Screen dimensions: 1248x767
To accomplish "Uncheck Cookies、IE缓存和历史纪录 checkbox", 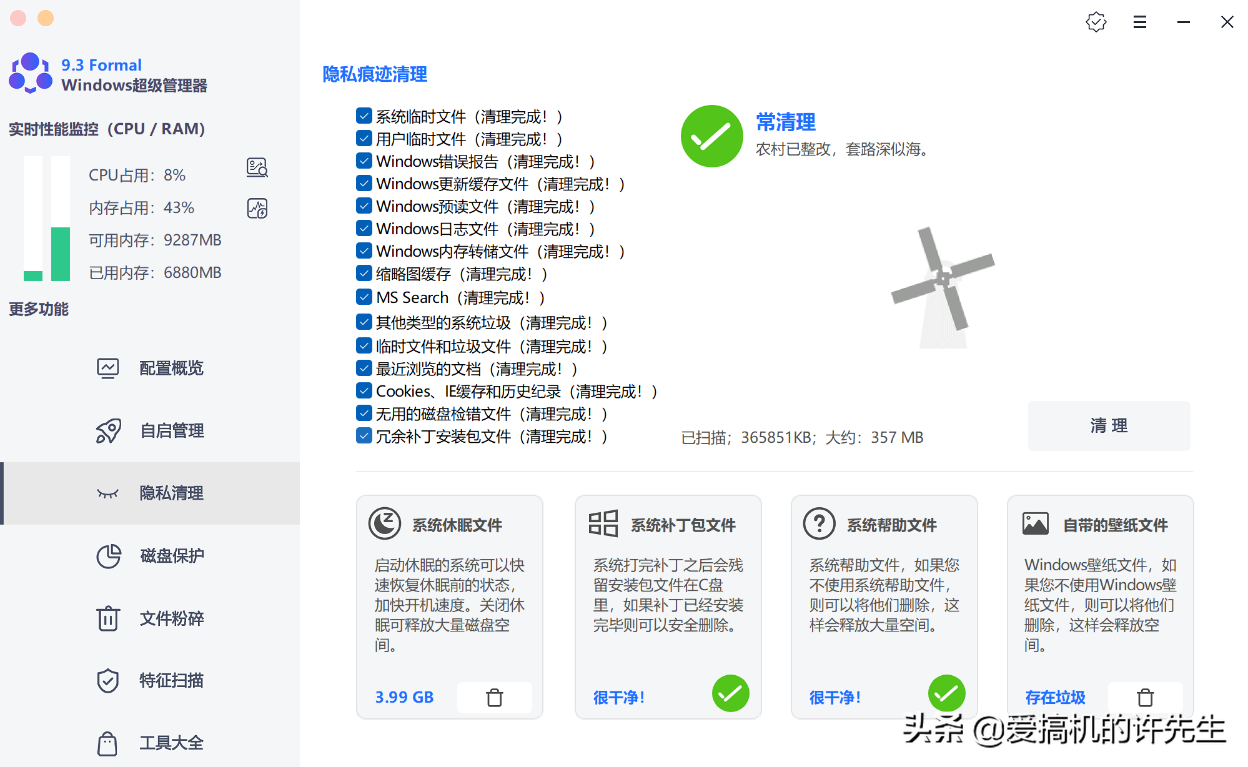I will pos(364,391).
